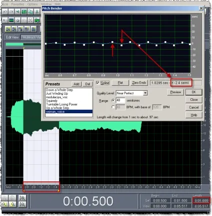212x216 pixels.
Task: Click the View End field 0:05.517
Action: [x=181, y=206]
